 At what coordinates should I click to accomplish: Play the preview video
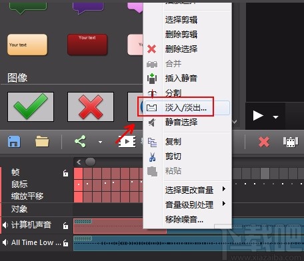258,116
